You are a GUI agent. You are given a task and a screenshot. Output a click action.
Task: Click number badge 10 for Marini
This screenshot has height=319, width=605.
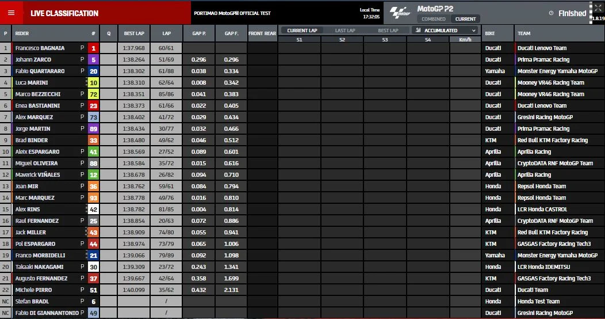point(93,83)
